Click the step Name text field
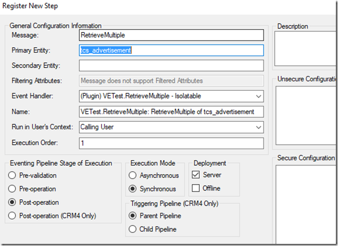 171,112
